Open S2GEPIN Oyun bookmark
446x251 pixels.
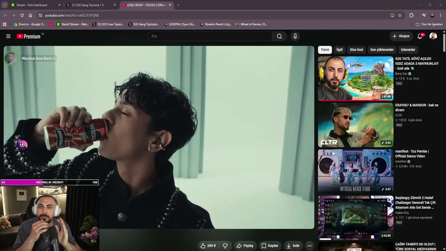click(179, 24)
